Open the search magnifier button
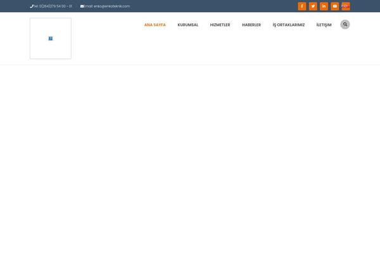The width and height of the screenshot is (380, 253). [345, 25]
